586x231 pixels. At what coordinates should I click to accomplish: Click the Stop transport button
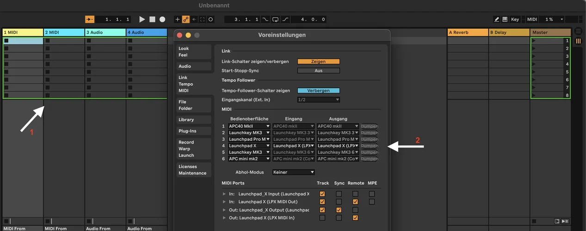pos(152,19)
